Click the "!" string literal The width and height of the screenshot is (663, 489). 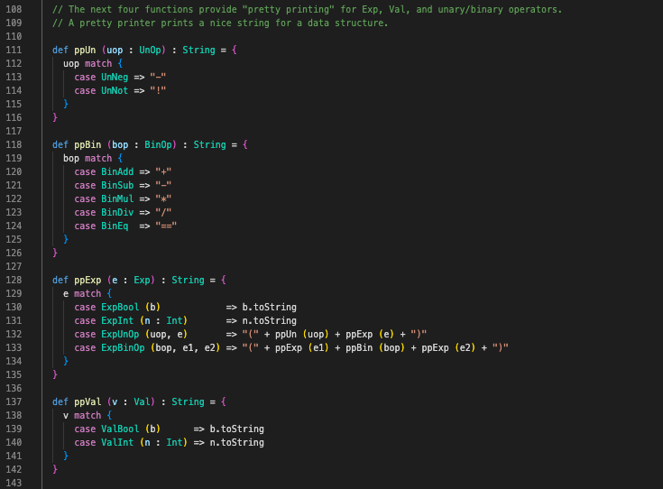[158, 90]
